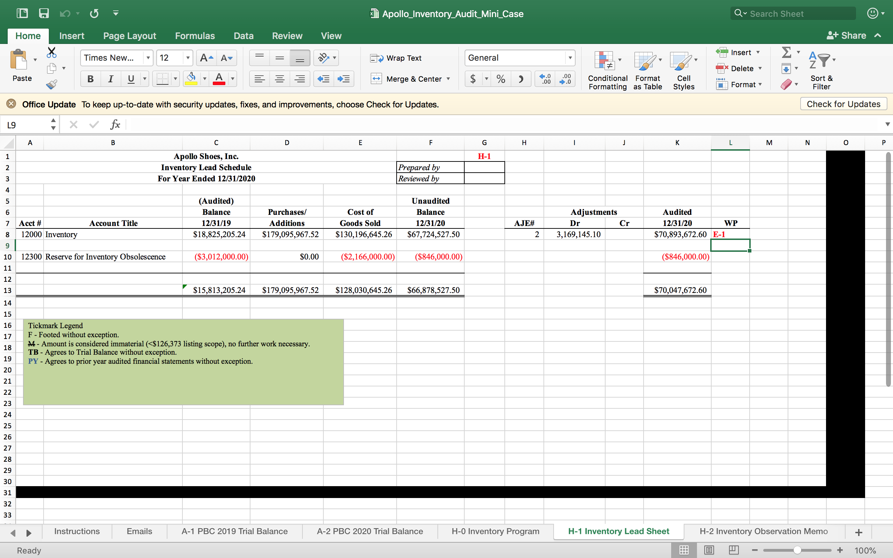Expand the General number format dropdown
This screenshot has height=558, width=893.
pyautogui.click(x=570, y=58)
